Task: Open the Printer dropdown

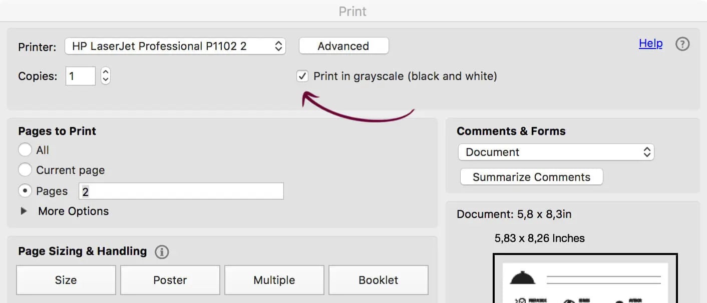Action: [175, 46]
